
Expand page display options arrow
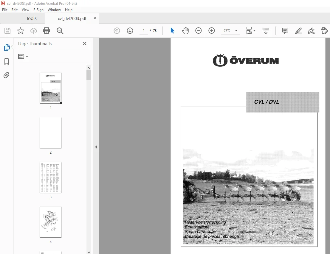(255, 31)
